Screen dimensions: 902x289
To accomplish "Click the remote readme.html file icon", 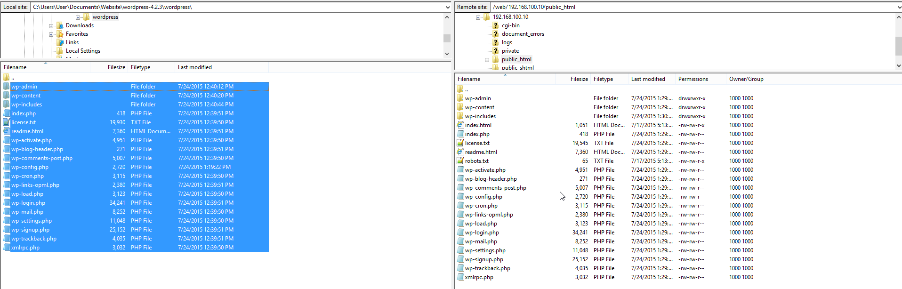I will [x=460, y=152].
